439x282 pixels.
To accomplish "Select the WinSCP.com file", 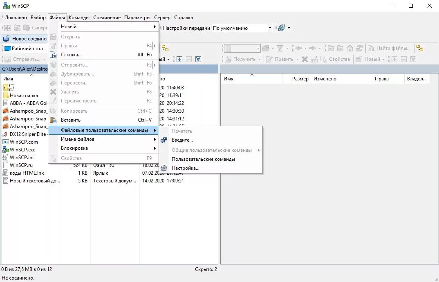I will pos(24,142).
